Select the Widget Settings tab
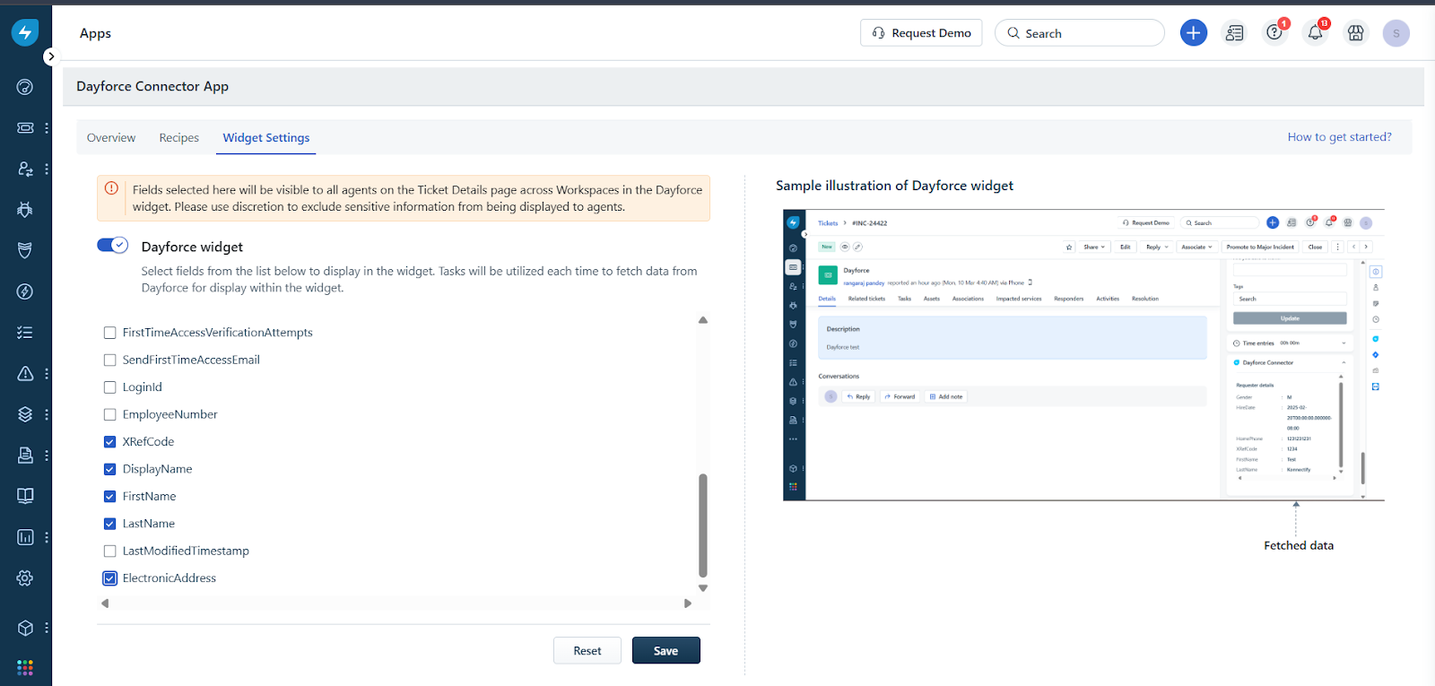 coord(266,137)
